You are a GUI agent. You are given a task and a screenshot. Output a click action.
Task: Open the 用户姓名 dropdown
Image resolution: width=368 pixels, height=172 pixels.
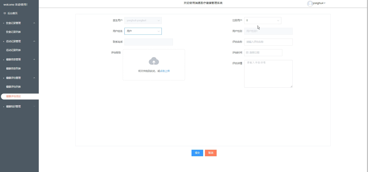(x=143, y=31)
